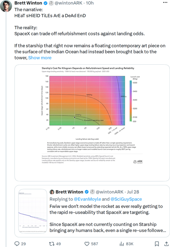Open the Starship cost heatmap chart image
This screenshot has width=170, height=247.
coord(92,123)
